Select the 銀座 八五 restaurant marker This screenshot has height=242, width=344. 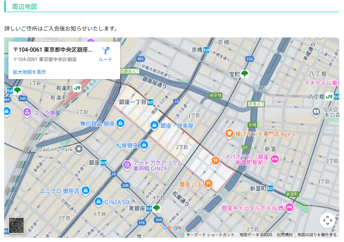(x=209, y=183)
